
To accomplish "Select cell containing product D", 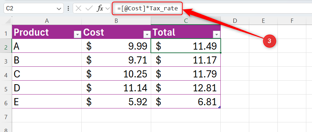I will 47,88.
